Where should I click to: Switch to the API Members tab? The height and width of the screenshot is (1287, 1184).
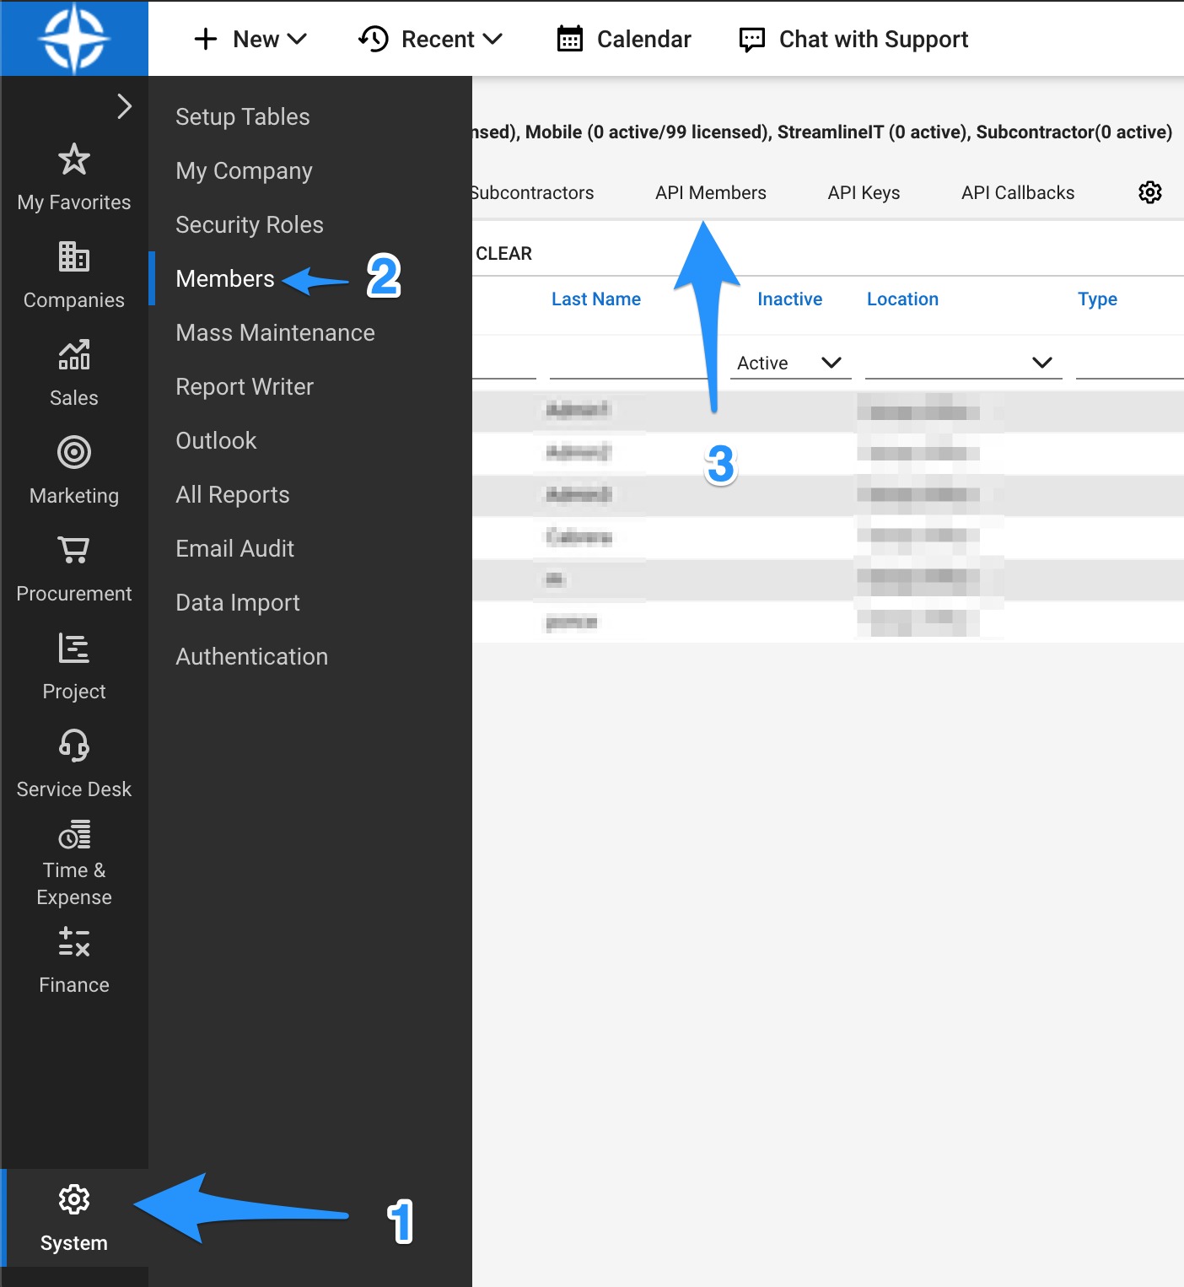pos(710,193)
